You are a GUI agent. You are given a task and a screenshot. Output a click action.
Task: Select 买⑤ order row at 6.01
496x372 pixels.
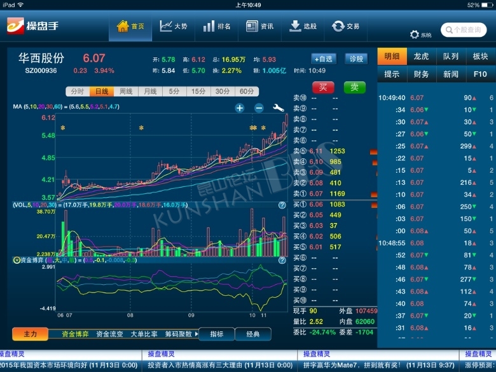click(x=334, y=247)
